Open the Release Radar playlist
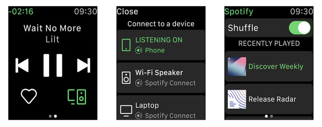The height and width of the screenshot is (127, 322). (x=269, y=99)
